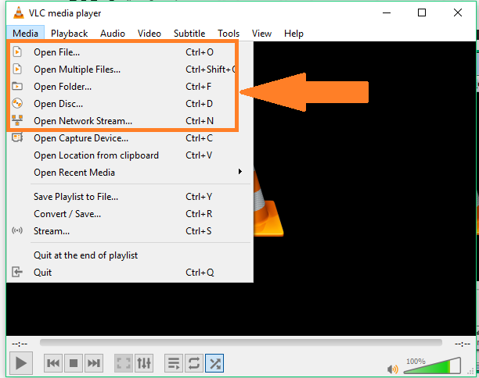Click the Open File icon
This screenshot has width=479, height=378.
[17, 52]
